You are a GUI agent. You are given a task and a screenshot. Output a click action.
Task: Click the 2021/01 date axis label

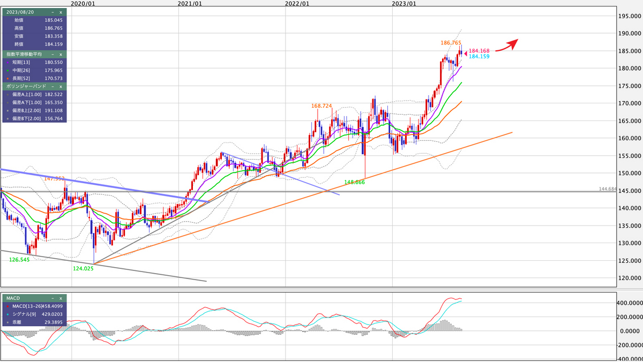coord(190,3)
